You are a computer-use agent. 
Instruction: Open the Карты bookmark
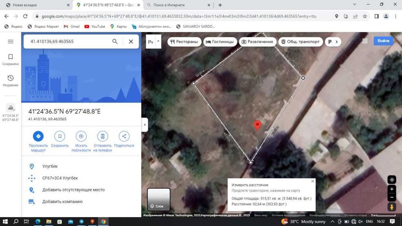coord(118,27)
